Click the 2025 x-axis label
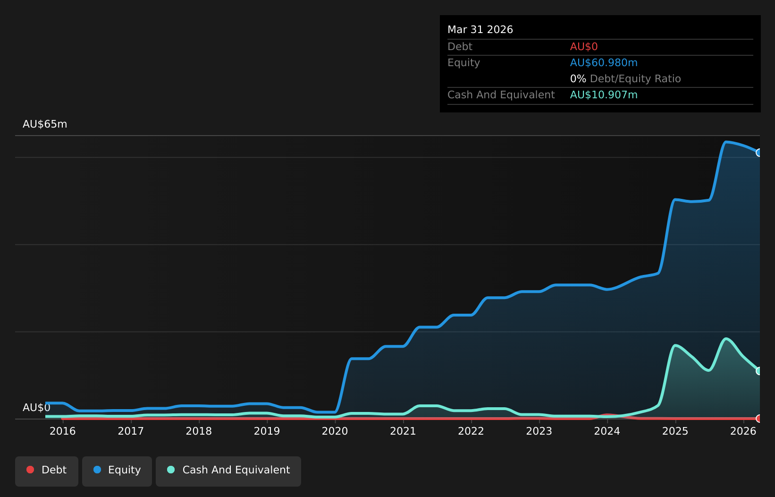 tap(675, 431)
